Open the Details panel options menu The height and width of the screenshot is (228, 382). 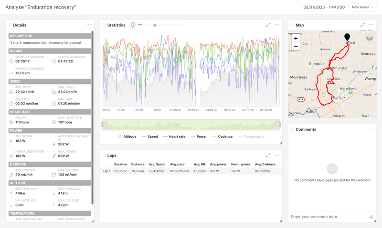click(x=88, y=25)
